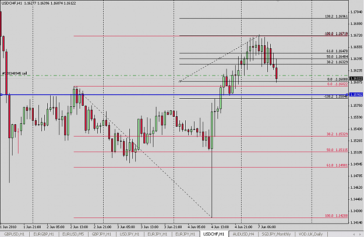Screen dimensions: 364x237
Task: Click the black 0.0 level label 1.16088
Action: click(337, 79)
